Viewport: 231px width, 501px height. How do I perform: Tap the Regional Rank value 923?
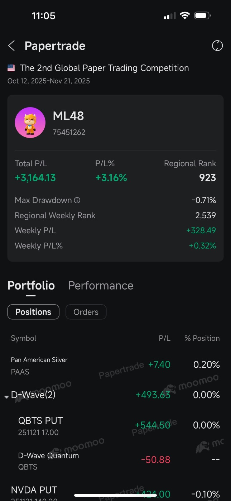tap(208, 178)
